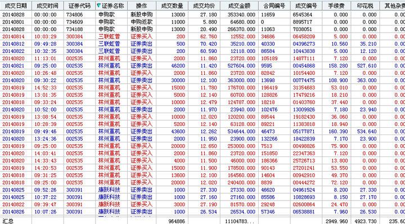Select trade number 06538881
This screenshot has height=224, width=405.
304,212
